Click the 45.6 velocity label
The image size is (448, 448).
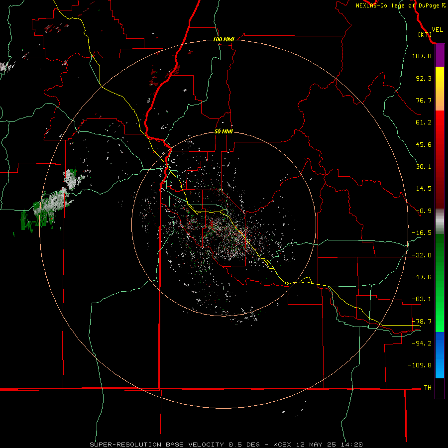tap(424, 144)
